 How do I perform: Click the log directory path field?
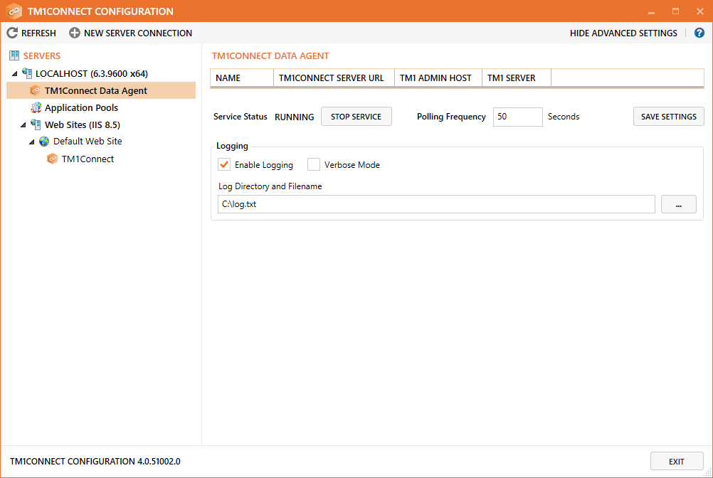(x=436, y=204)
